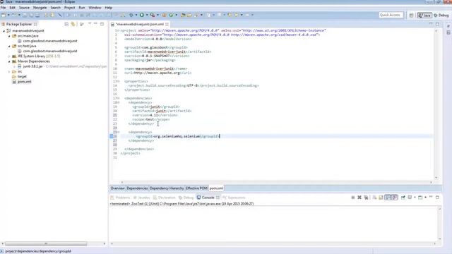Open the Help menu
This screenshot has height=254, width=452.
coord(108,8)
